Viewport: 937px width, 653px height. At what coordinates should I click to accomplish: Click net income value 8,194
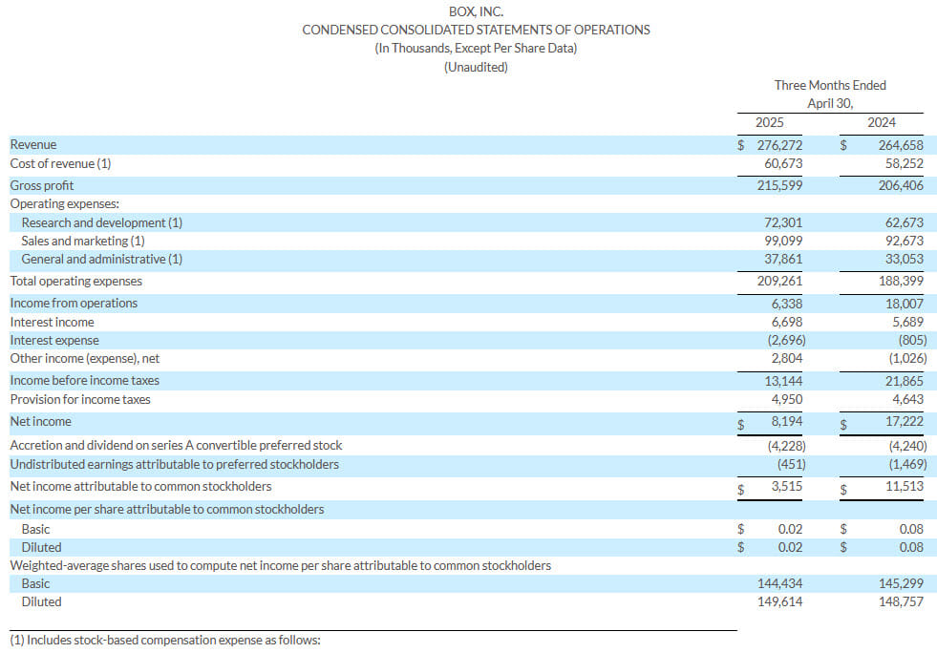(786, 421)
